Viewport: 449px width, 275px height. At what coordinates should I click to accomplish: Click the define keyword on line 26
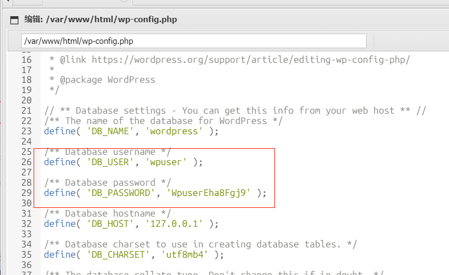pos(60,162)
